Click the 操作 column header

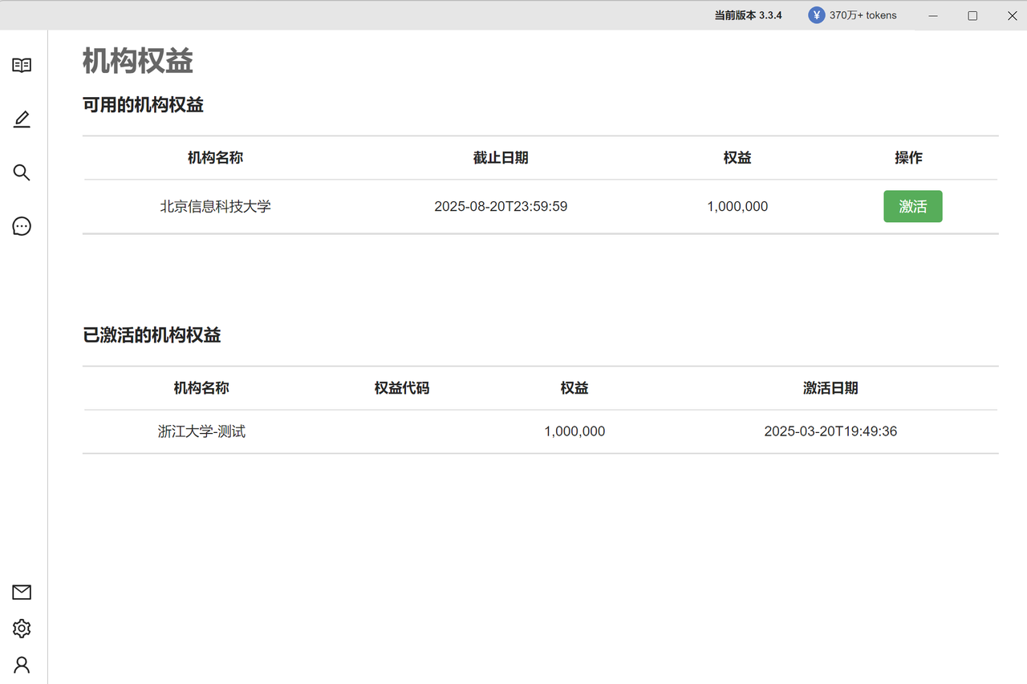pyautogui.click(x=908, y=158)
